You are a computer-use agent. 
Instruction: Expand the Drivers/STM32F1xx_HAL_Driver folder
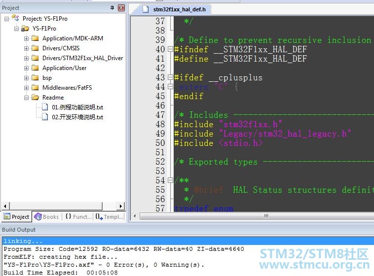pyautogui.click(x=26, y=58)
